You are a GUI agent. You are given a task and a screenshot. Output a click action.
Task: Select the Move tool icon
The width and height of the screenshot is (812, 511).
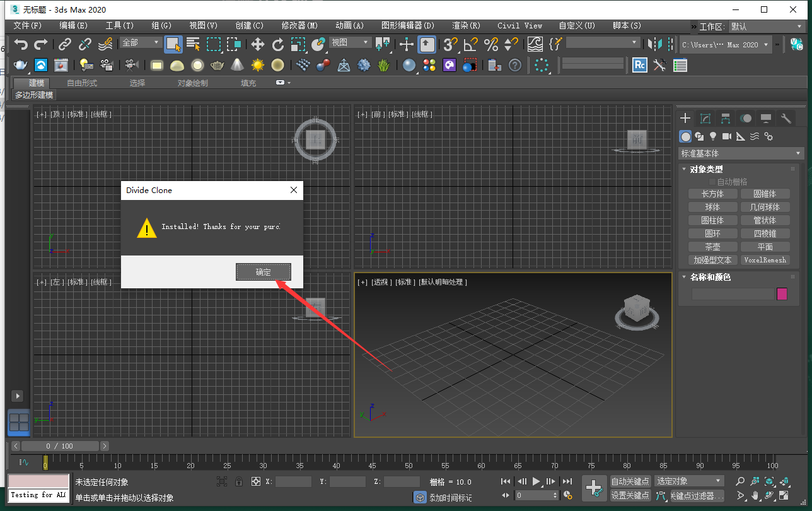pos(258,44)
